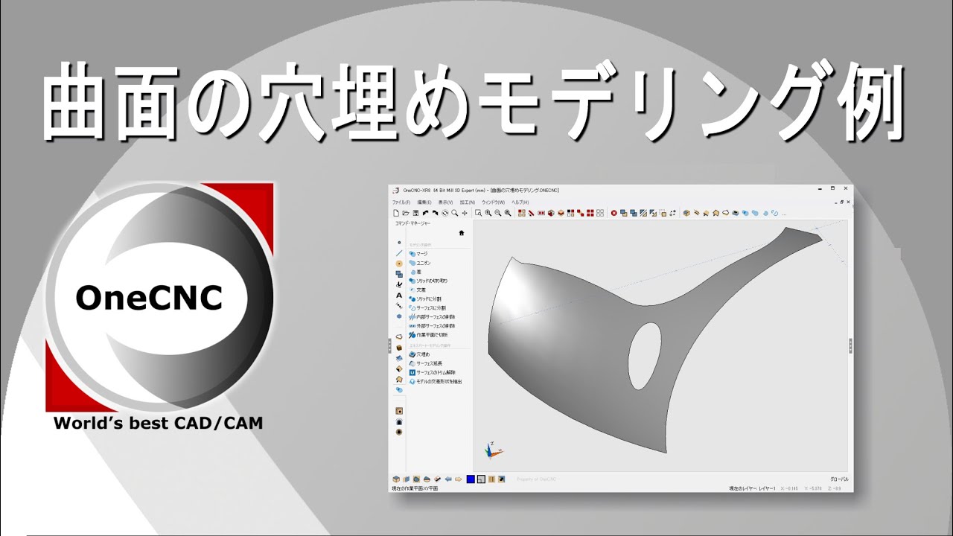This screenshot has height=536, width=953.
Task: Click the cloud surface toolbar icon
Action: pos(725,213)
